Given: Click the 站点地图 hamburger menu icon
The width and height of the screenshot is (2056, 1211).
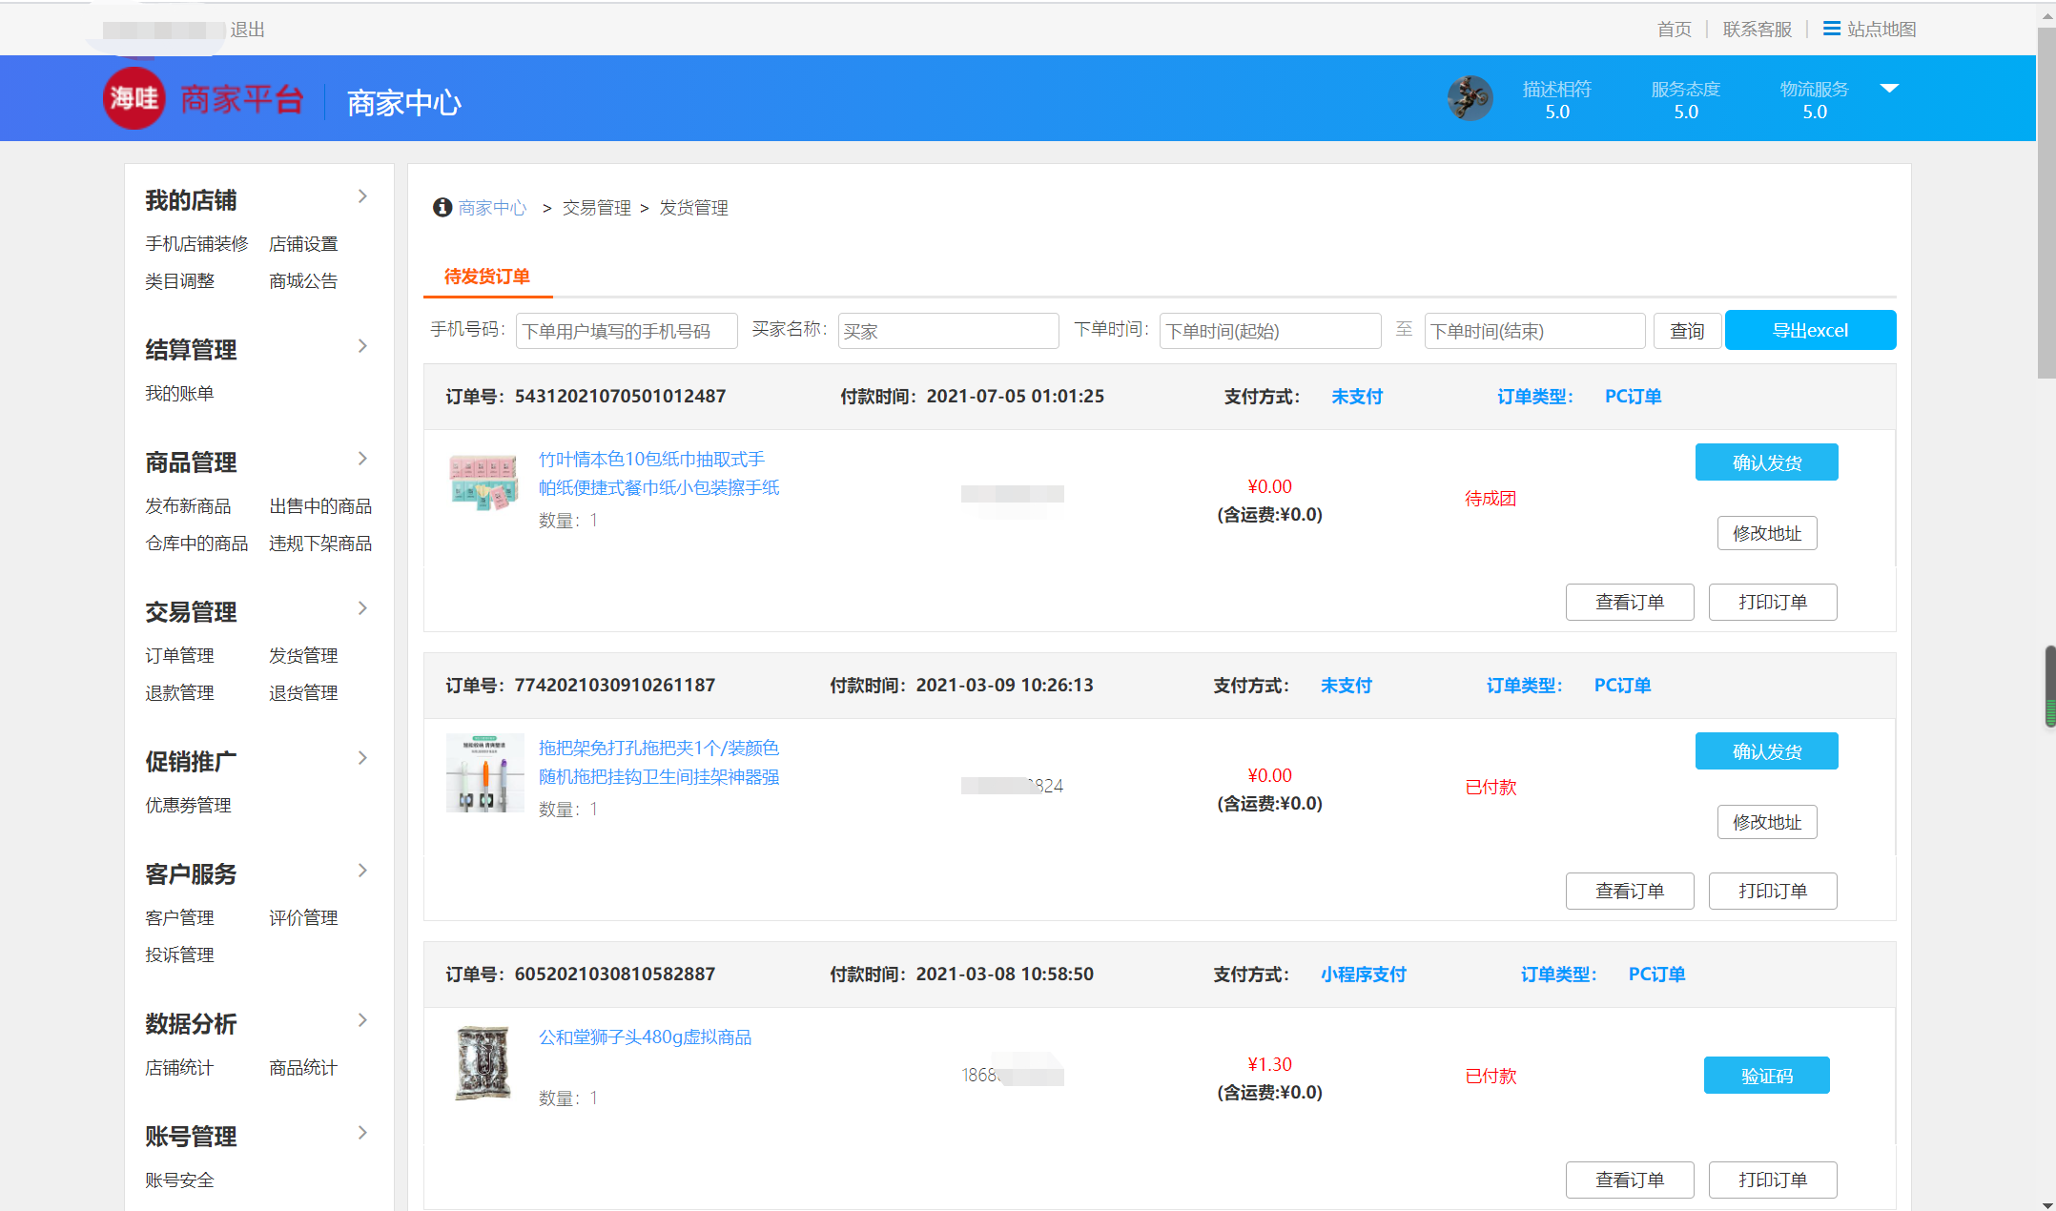Looking at the screenshot, I should click(1831, 29).
